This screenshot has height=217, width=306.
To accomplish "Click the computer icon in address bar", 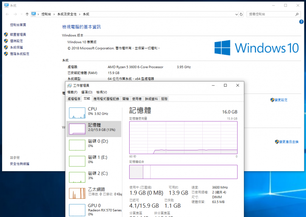I will pyautogui.click(x=34, y=14).
